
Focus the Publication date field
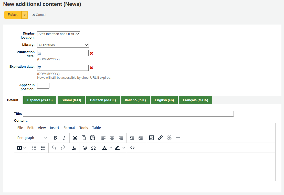pos(63,53)
